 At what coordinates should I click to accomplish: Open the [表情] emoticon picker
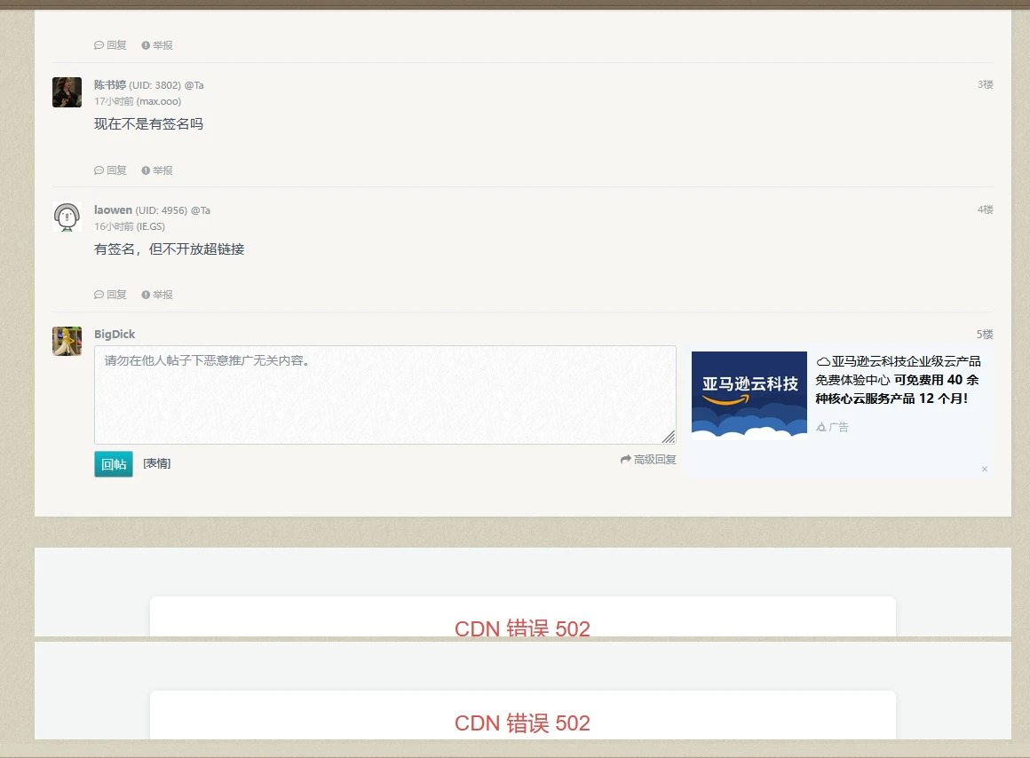[157, 463]
